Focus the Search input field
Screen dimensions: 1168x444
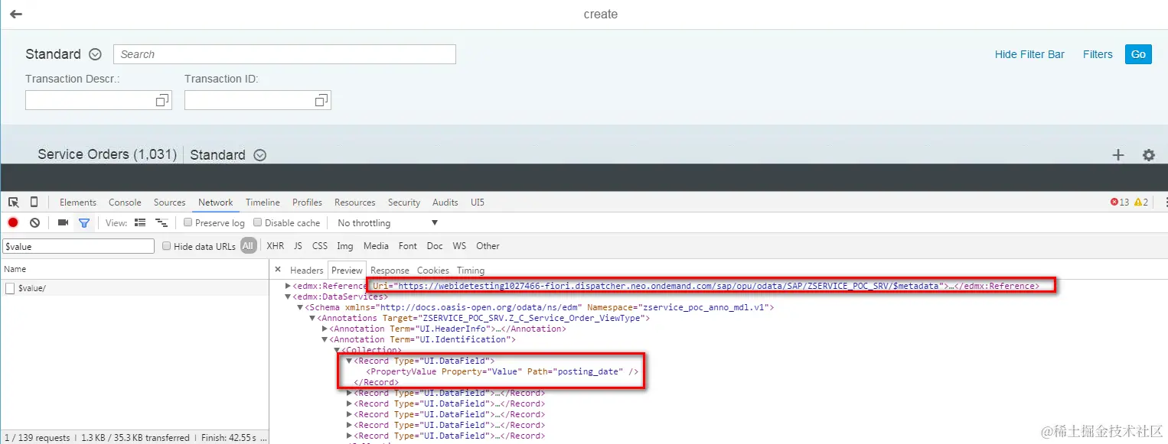285,54
